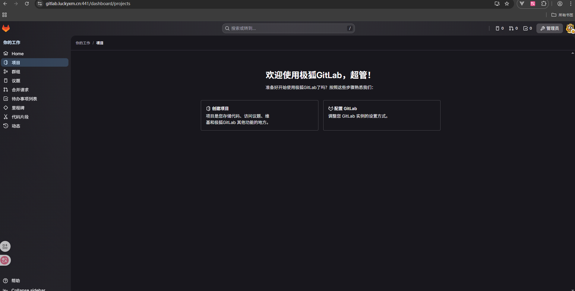Viewport: 575px width, 291px height.
Task: Open the 所有书签 bookmarks folder
Action: tap(562, 15)
